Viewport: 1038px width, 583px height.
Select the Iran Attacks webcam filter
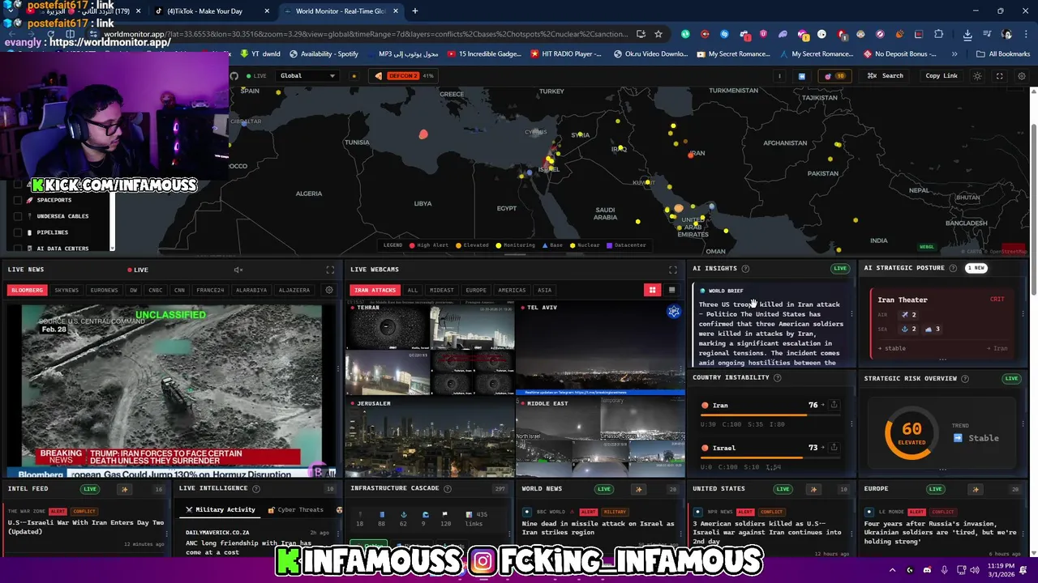375,290
